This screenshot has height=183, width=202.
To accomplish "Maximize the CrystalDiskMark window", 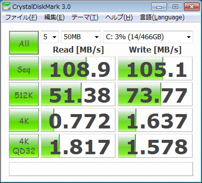I will point(175,7).
